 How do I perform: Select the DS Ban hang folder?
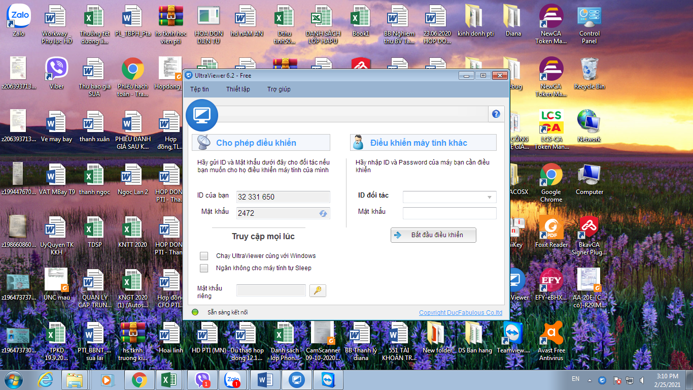pyautogui.click(x=475, y=337)
